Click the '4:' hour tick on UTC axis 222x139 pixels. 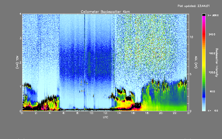pos(50,113)
